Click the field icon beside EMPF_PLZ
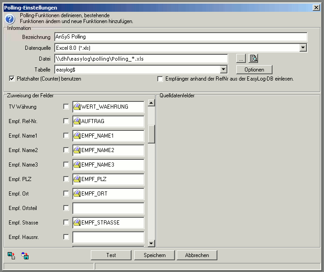 click(77, 179)
